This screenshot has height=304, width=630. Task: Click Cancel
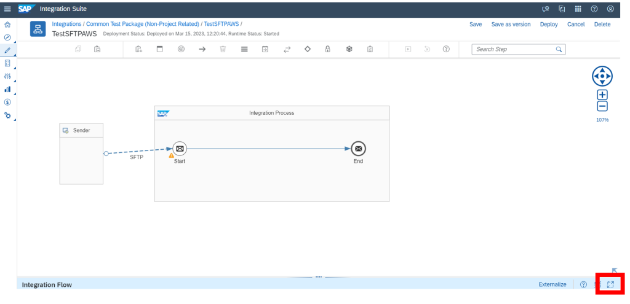click(x=576, y=25)
